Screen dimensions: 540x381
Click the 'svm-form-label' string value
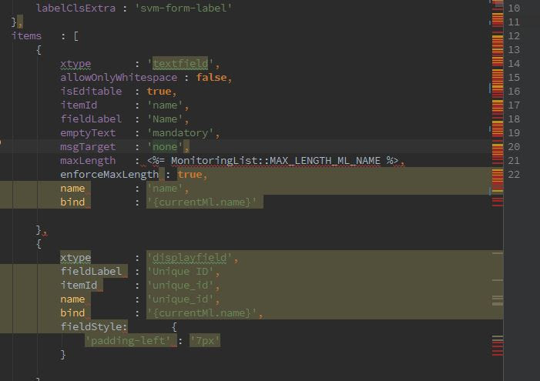point(183,8)
